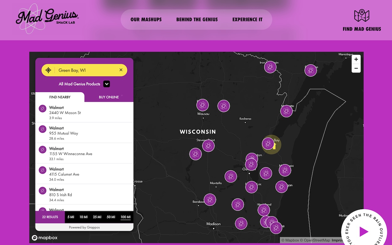392x245 pixels.
Task: Set radius to 25 MI
Action: (97, 217)
